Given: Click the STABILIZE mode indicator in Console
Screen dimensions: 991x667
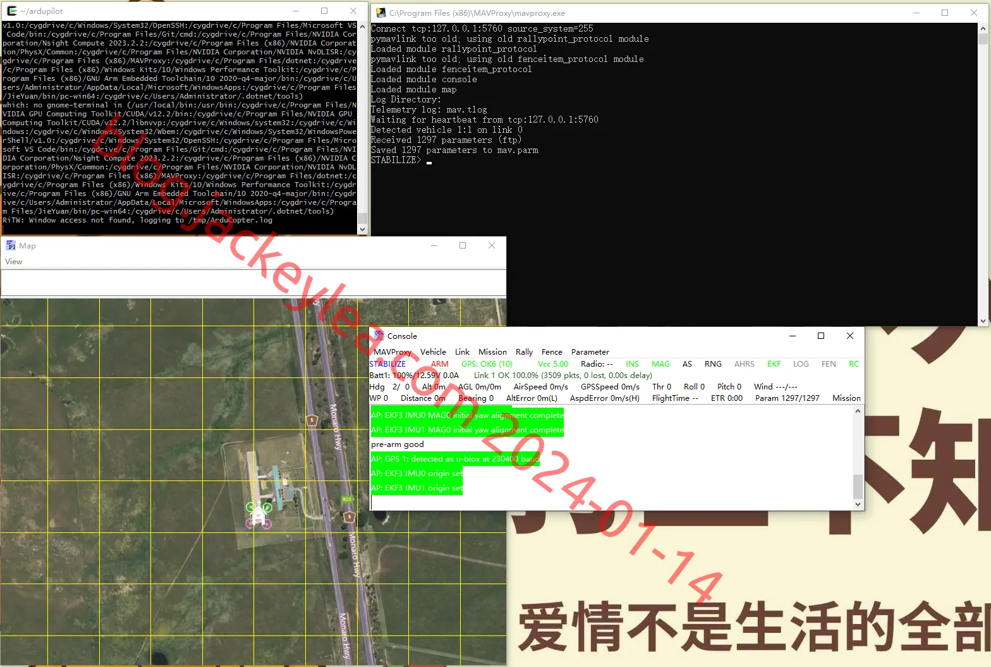Looking at the screenshot, I should 387,364.
